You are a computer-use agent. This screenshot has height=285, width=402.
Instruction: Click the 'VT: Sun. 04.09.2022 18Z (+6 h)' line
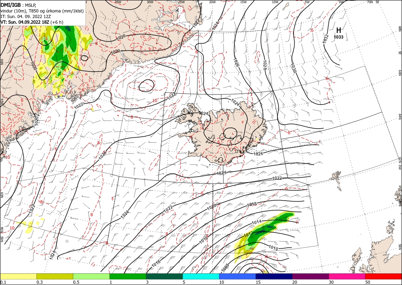(x=32, y=22)
